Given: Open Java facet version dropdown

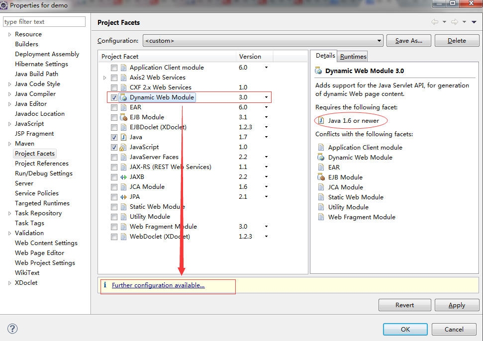Looking at the screenshot, I should click(x=266, y=137).
